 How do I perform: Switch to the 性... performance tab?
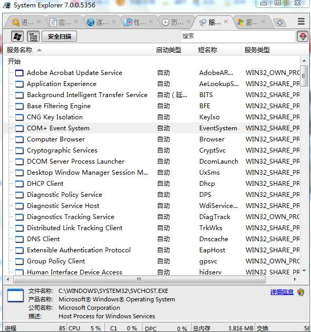(135, 22)
